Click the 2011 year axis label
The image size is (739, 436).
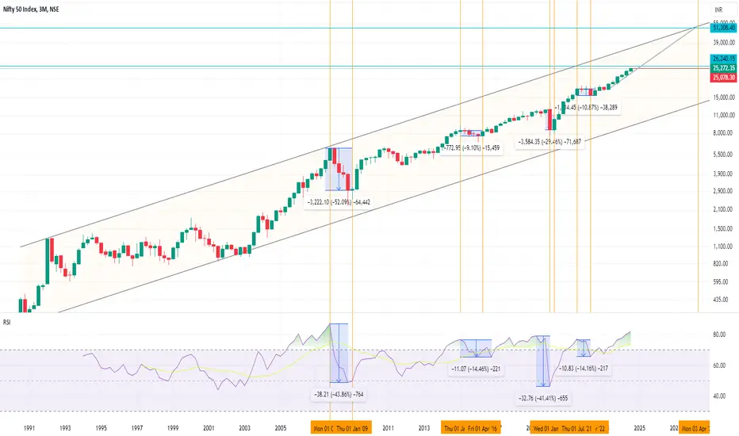pyautogui.click(x=388, y=428)
